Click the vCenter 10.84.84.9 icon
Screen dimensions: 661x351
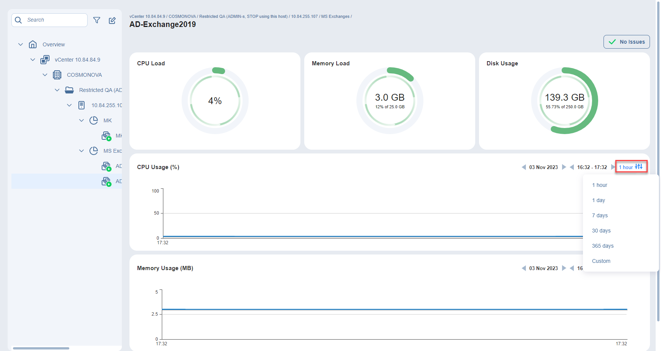click(45, 60)
